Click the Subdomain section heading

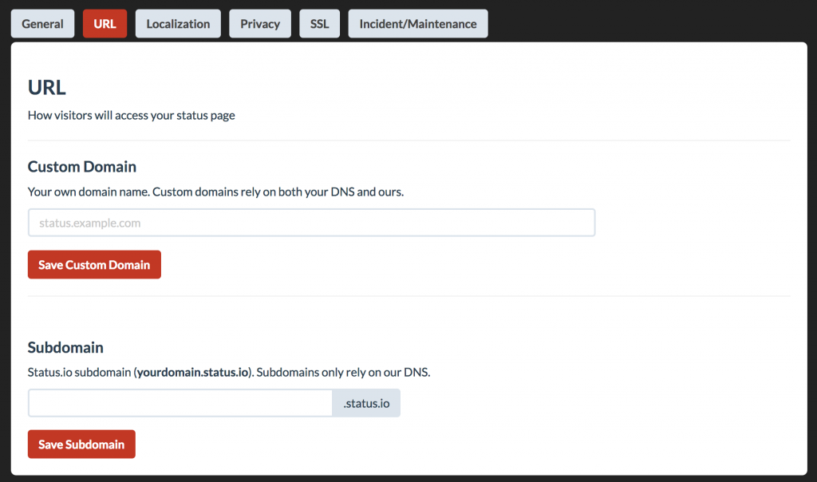(65, 347)
